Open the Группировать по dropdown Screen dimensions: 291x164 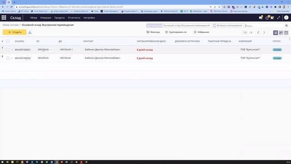[x=176, y=32]
